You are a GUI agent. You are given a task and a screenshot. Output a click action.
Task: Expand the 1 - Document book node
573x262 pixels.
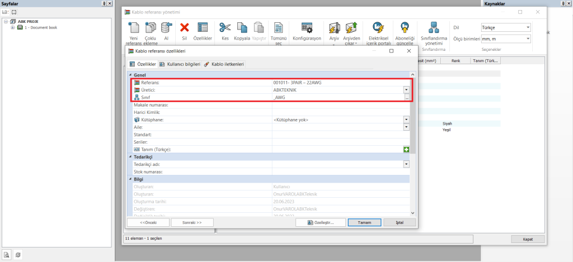12,27
